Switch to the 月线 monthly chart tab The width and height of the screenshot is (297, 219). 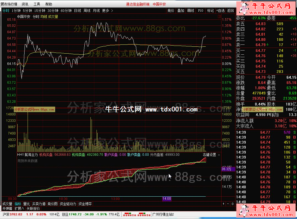coord(96,10)
